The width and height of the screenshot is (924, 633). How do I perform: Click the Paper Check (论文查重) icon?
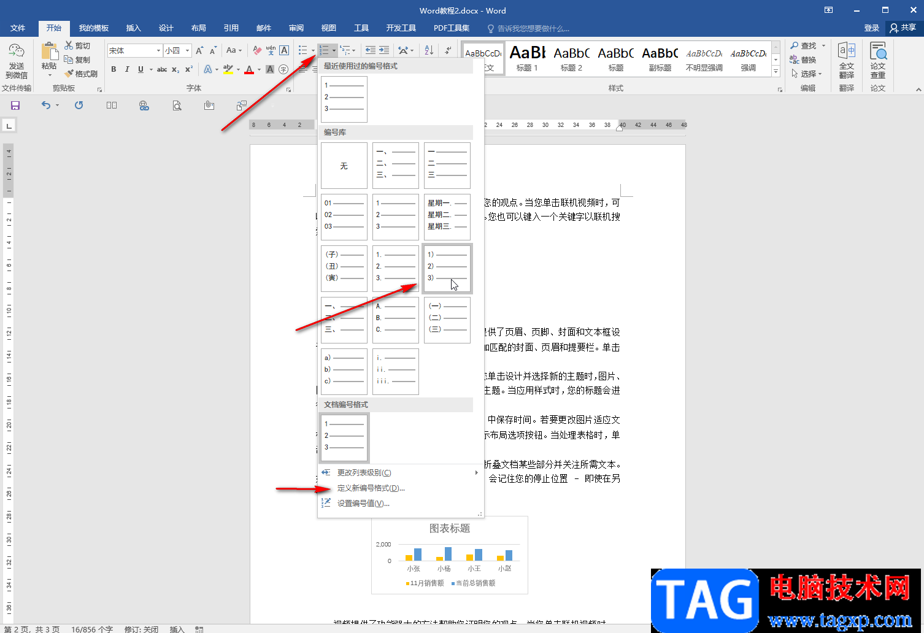(x=878, y=60)
